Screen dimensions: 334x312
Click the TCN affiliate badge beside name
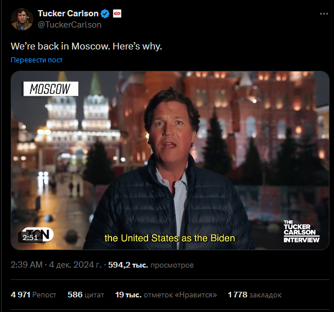[x=117, y=13]
